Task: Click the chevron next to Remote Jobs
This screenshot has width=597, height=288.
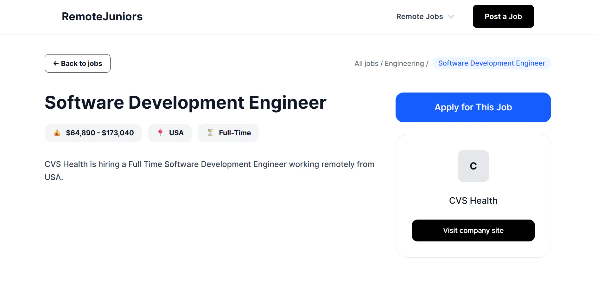Action: coord(451,16)
